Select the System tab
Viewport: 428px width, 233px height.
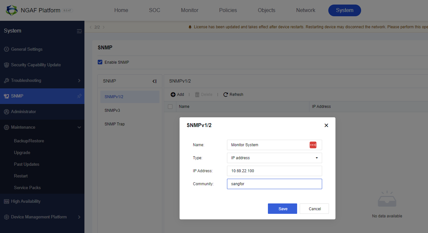coord(345,10)
